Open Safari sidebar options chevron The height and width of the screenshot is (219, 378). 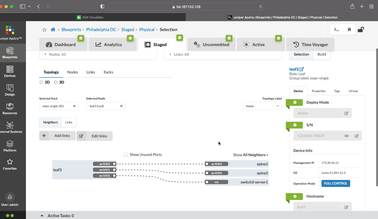[29, 6]
